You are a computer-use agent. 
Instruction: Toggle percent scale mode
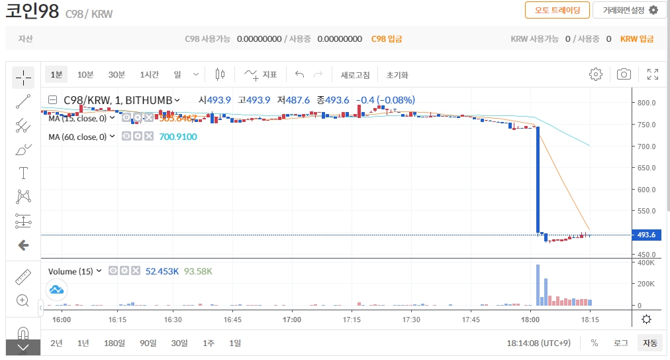click(595, 343)
